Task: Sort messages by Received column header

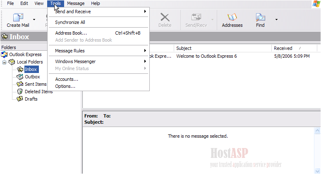Action: click(294, 48)
